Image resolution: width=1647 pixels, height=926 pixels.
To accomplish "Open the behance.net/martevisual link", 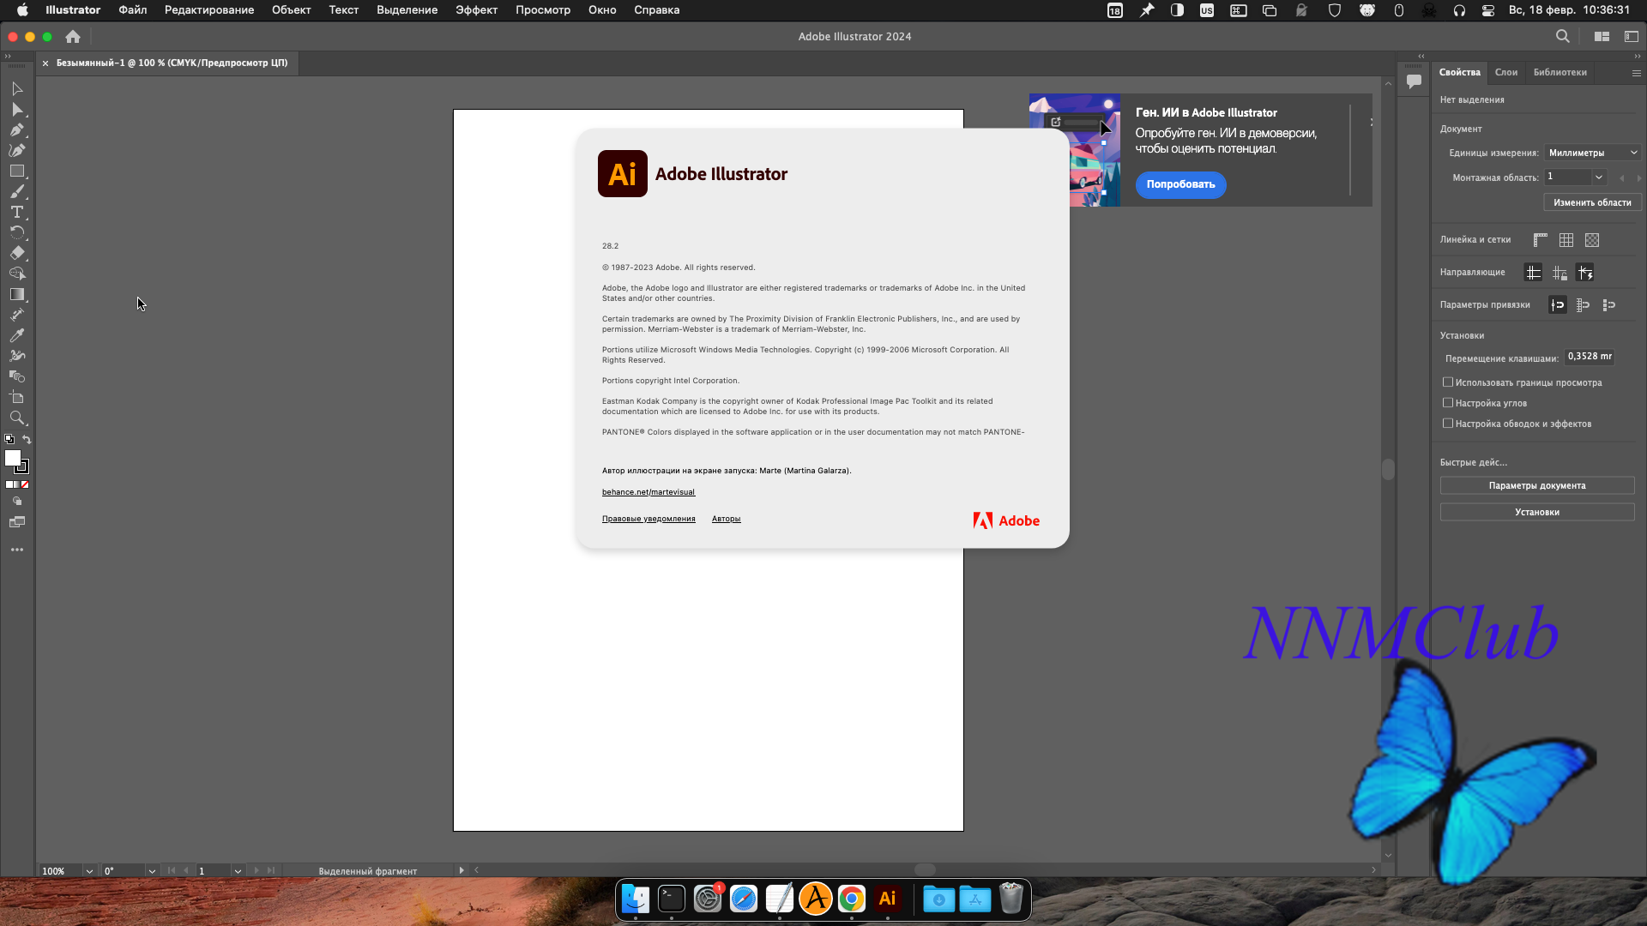I will coord(648,492).
